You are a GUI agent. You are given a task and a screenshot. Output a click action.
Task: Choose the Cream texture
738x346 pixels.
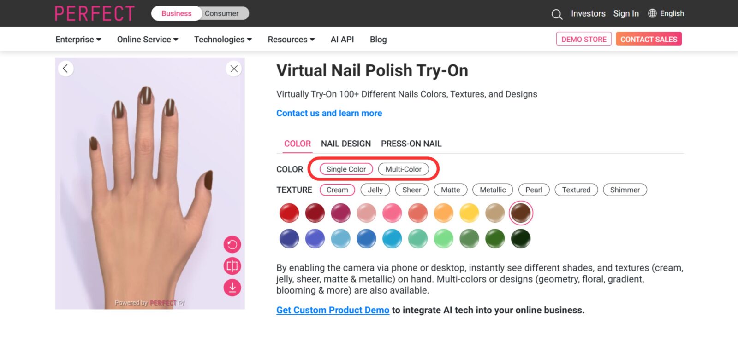click(337, 190)
